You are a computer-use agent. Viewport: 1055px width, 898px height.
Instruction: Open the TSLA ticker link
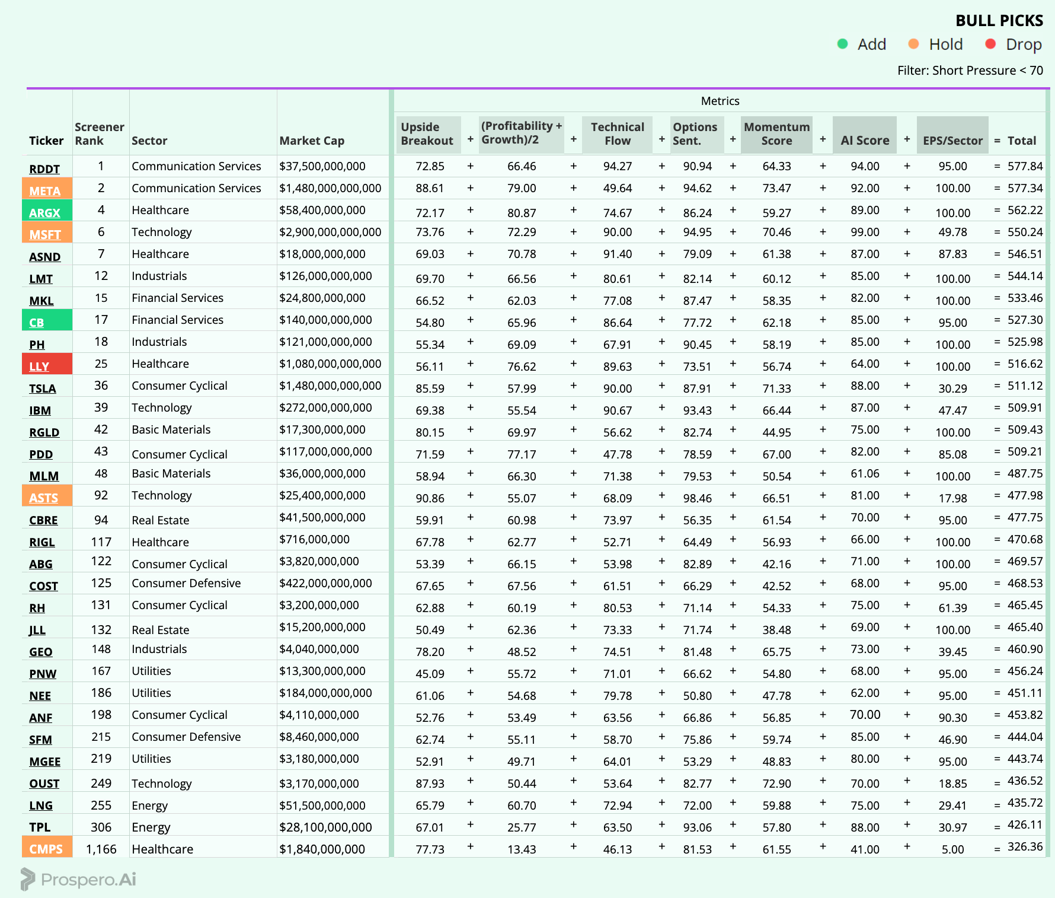pos(43,389)
